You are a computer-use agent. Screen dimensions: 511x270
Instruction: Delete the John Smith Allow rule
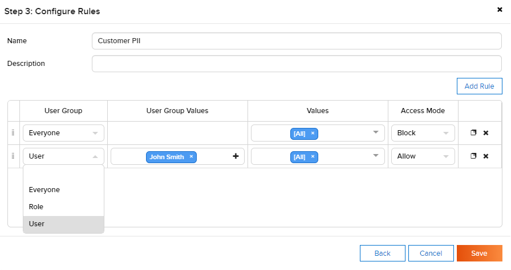(485, 156)
